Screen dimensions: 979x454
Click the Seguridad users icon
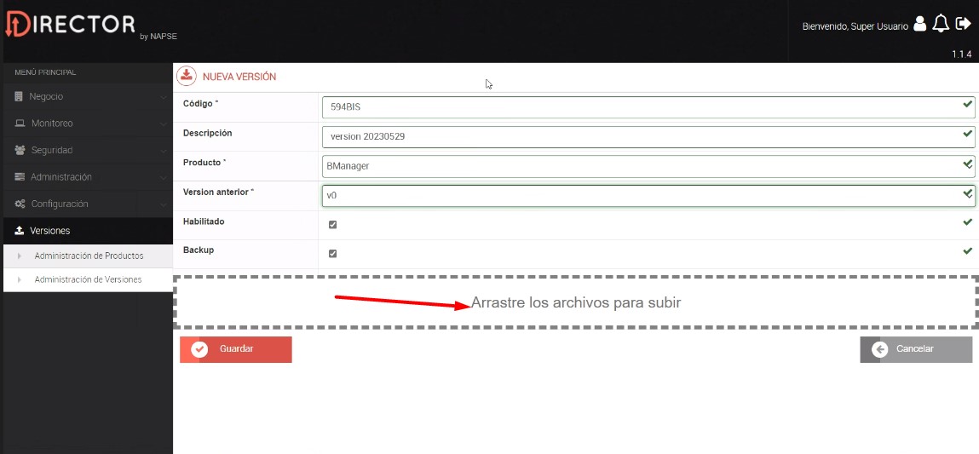coord(20,151)
